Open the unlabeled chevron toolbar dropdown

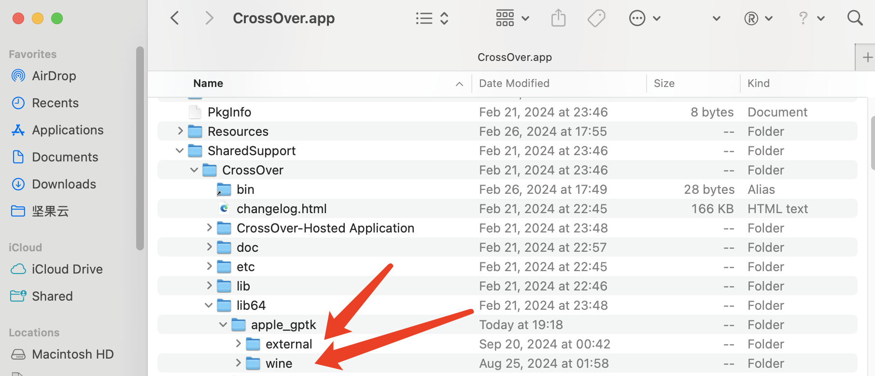(x=717, y=18)
